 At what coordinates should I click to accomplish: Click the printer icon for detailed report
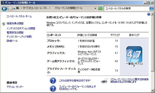[104, 81]
